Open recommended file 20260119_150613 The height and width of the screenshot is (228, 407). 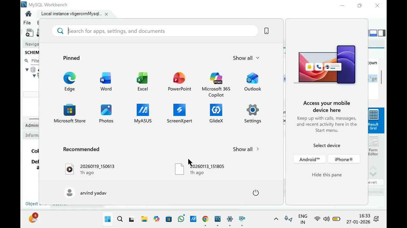point(90,169)
